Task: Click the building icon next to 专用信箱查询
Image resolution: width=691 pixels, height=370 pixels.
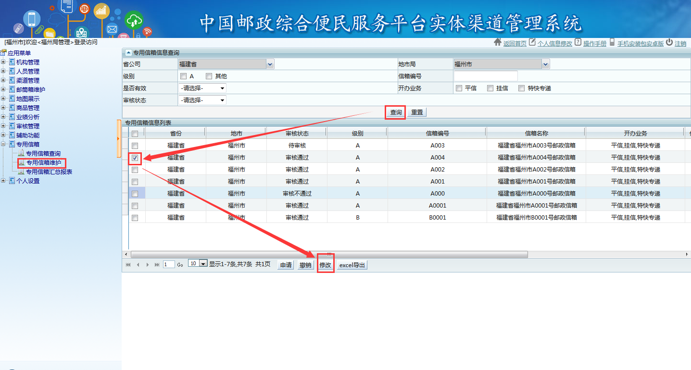Action: click(x=21, y=153)
